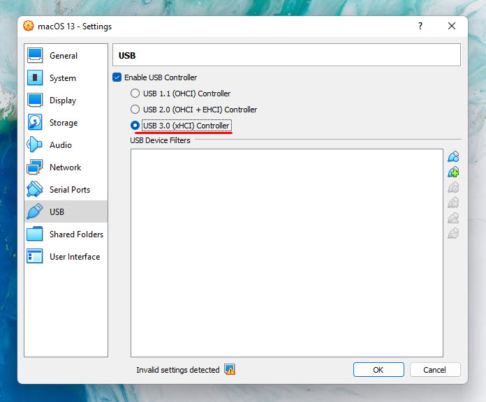Viewport: 486px width, 402px height.
Task: Toggle the Enable USB Controller checkbox
Action: pos(117,77)
